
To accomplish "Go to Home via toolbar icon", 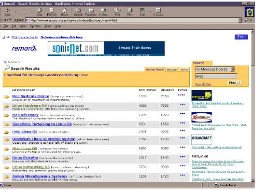I will tap(64, 12).
